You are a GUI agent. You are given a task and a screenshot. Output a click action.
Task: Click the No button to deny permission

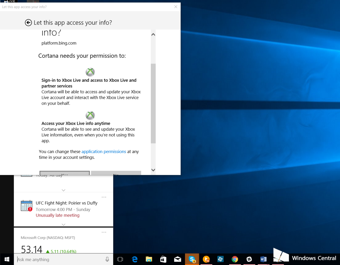tap(116, 173)
